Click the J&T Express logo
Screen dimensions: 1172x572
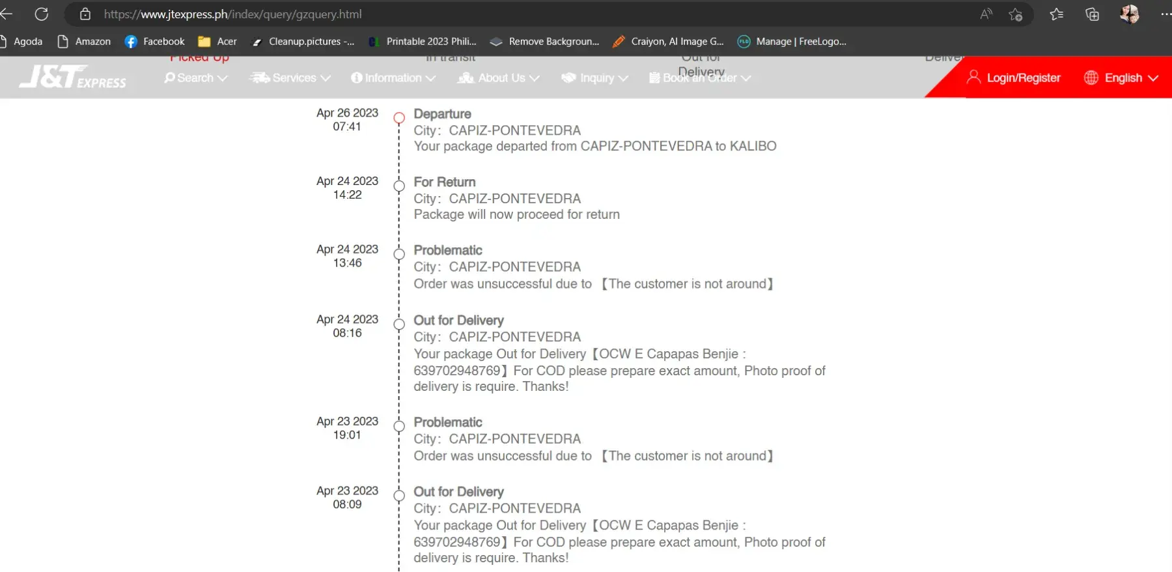click(73, 77)
